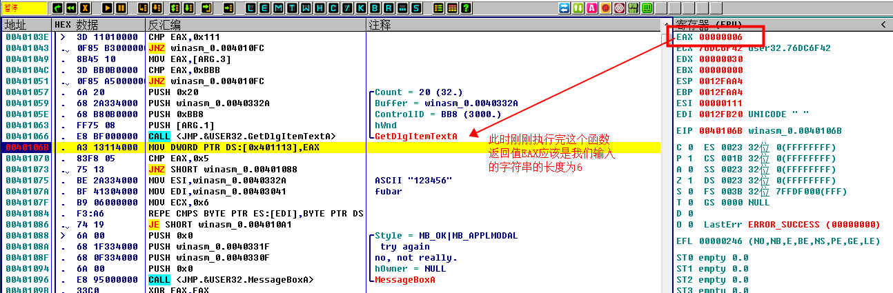The height and width of the screenshot is (293, 893).
Task: Click the red circle plugin icon
Action: click(606, 8)
